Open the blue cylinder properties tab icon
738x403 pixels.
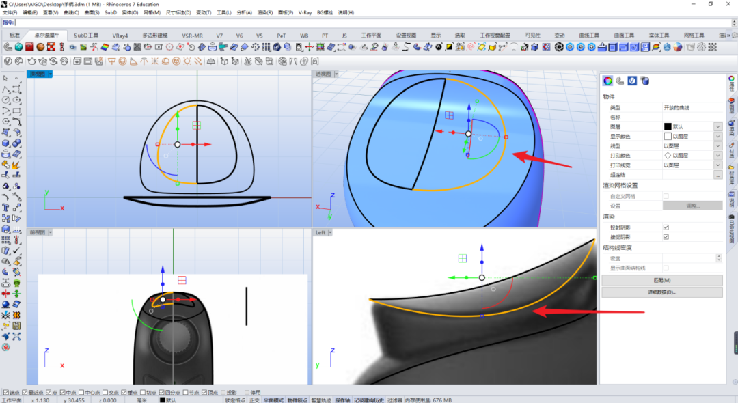645,81
